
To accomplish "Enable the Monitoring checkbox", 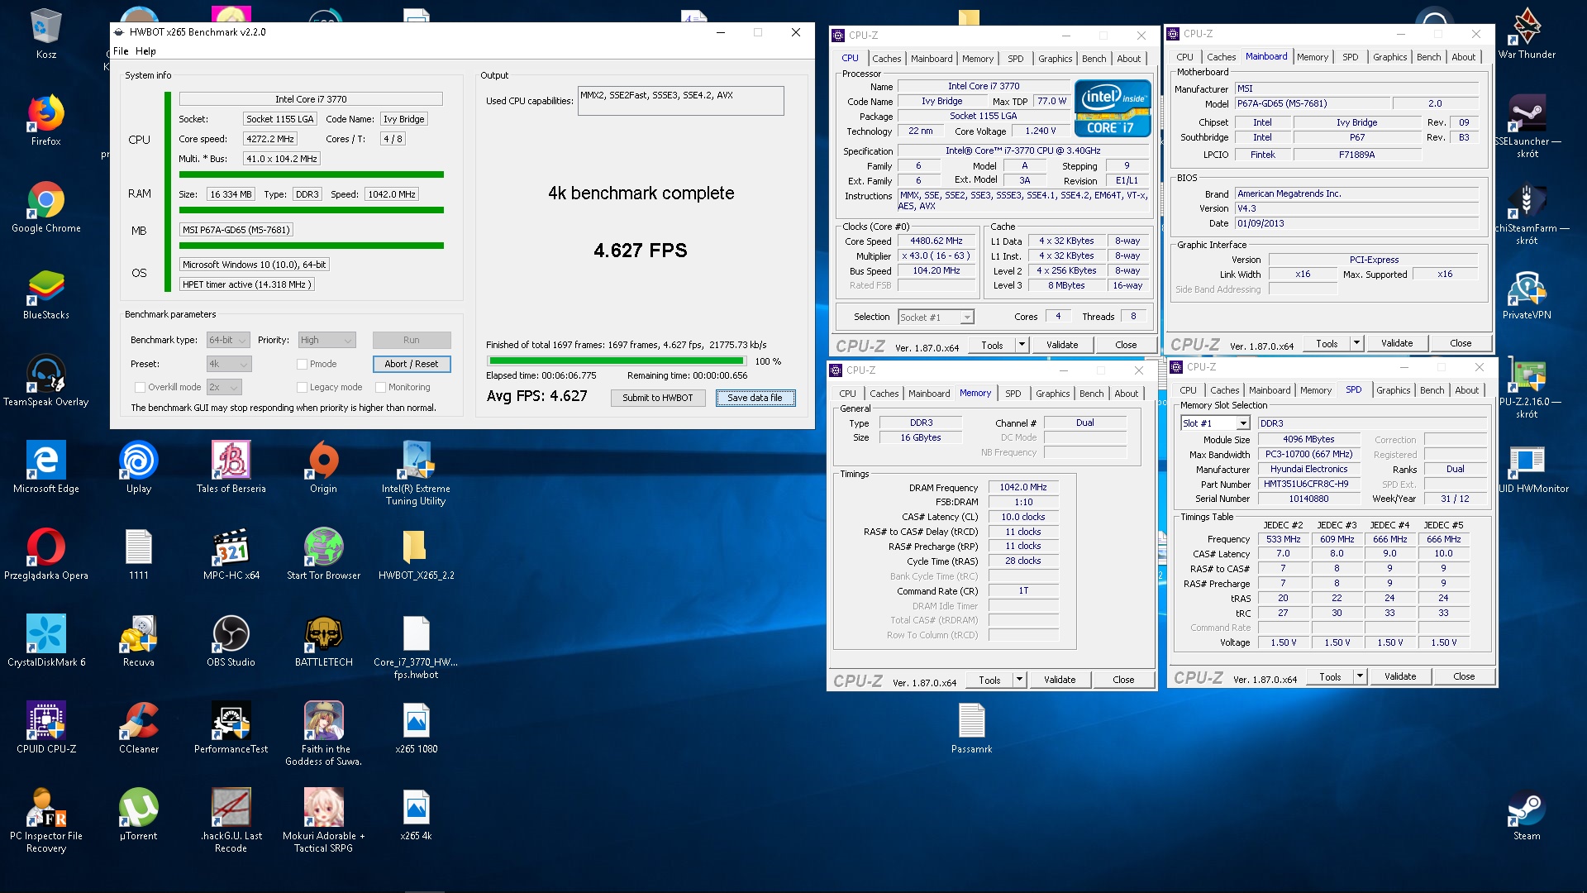I will 380,388.
